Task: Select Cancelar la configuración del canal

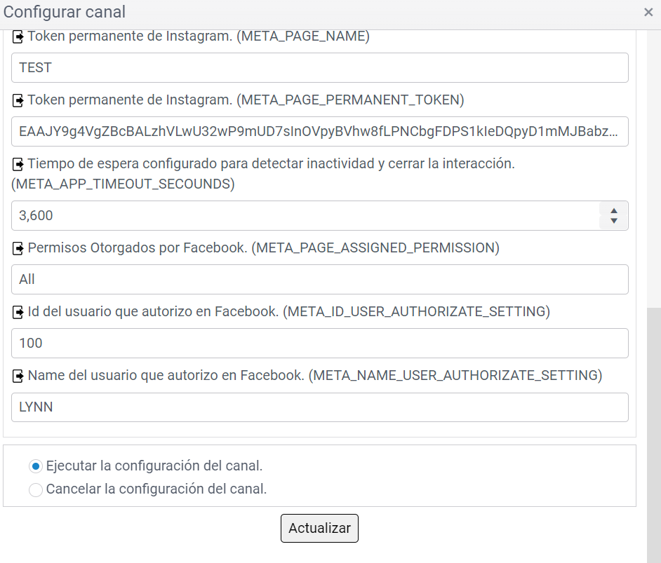Action: (x=36, y=490)
